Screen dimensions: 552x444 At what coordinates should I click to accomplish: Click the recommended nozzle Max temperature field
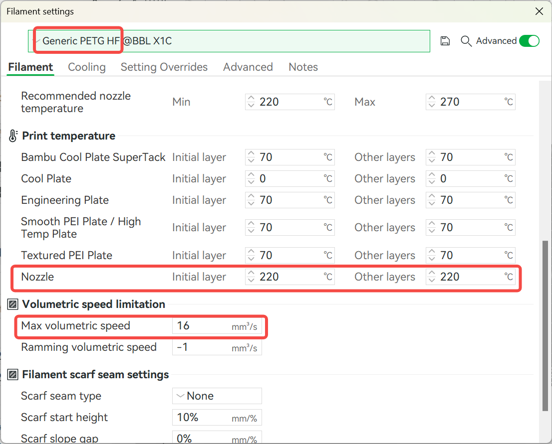pos(470,102)
